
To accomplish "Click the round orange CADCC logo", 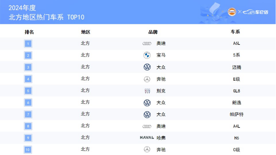I will (232, 12).
